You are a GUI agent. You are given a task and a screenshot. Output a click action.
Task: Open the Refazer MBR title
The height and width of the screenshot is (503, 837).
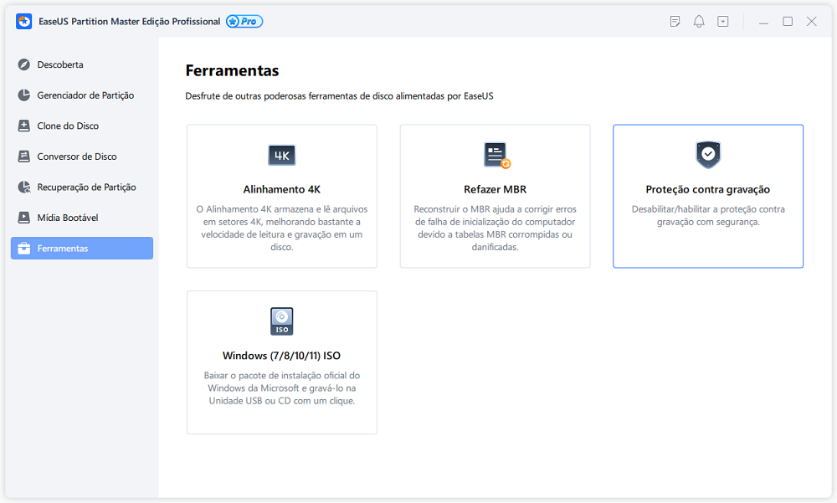[x=495, y=189]
